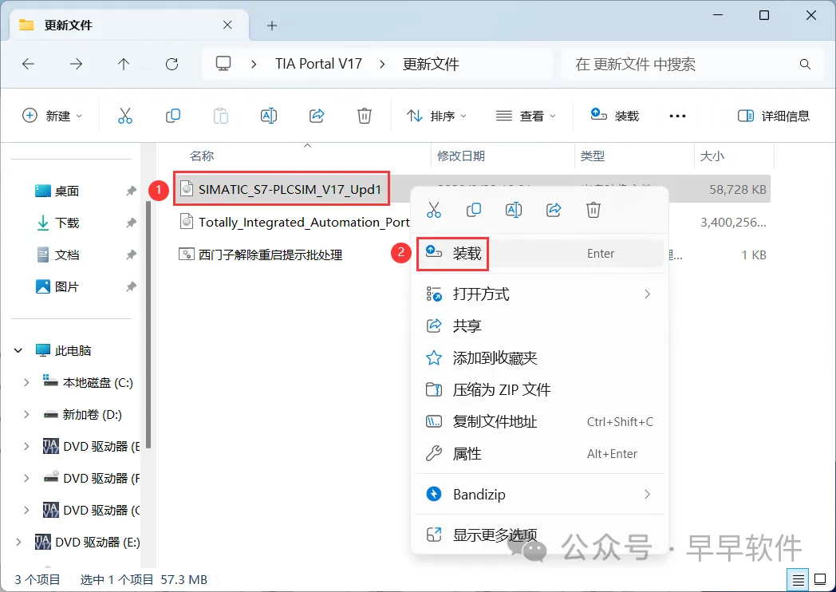Sort by the 大小 column header
This screenshot has height=592, width=836.
(x=712, y=156)
